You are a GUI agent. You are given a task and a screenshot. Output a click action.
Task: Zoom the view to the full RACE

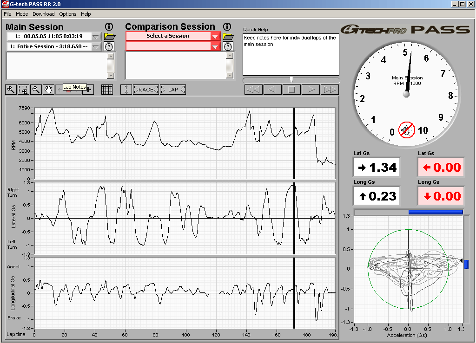click(145, 89)
